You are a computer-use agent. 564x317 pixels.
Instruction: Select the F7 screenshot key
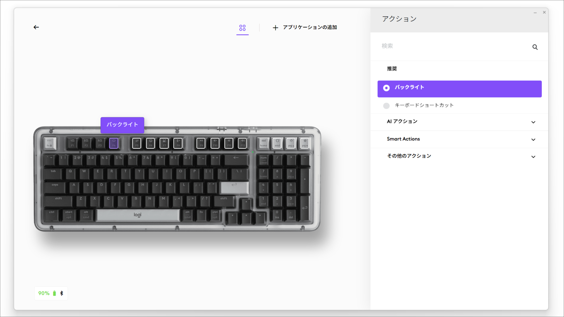pos(164,143)
